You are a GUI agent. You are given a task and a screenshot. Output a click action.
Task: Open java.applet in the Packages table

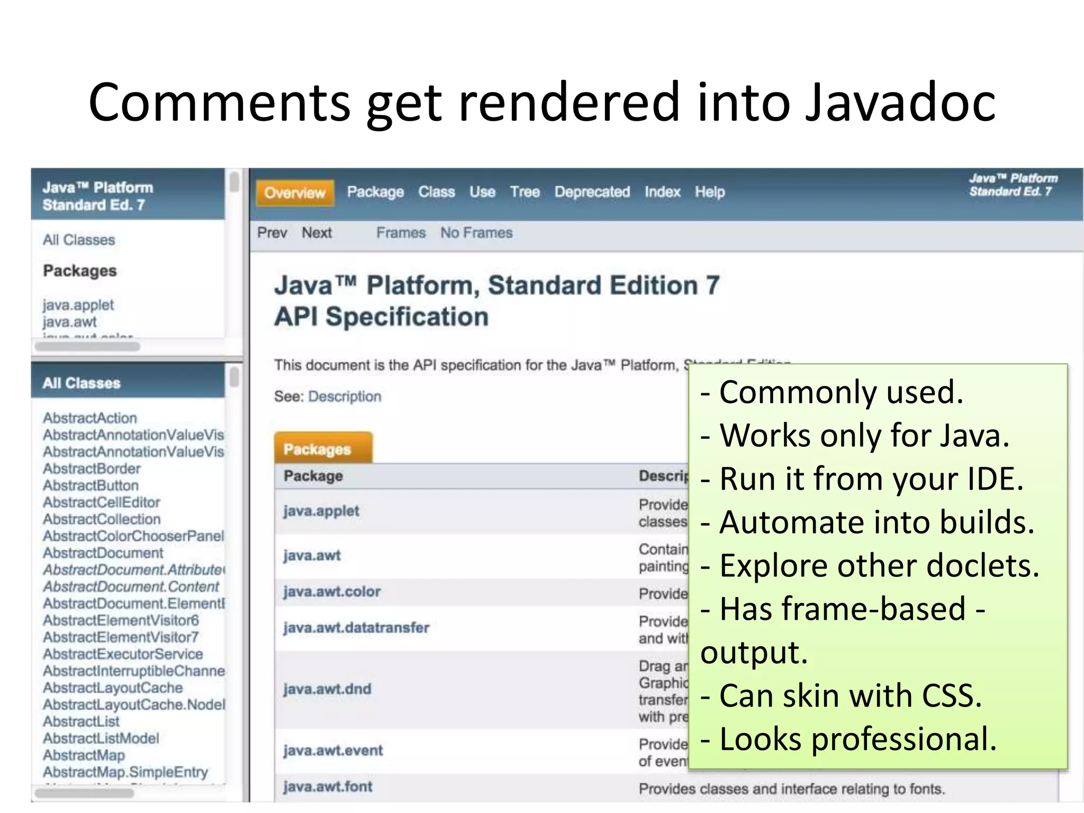(x=321, y=511)
